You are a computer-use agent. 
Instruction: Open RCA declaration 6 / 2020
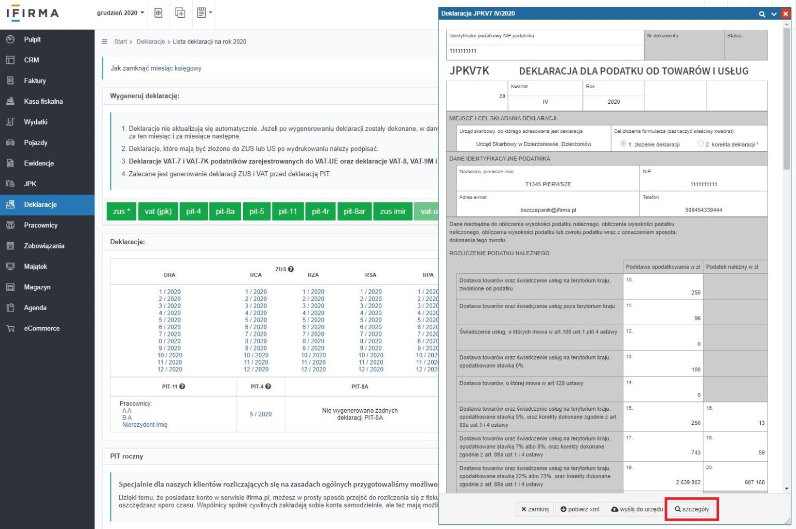click(x=256, y=327)
